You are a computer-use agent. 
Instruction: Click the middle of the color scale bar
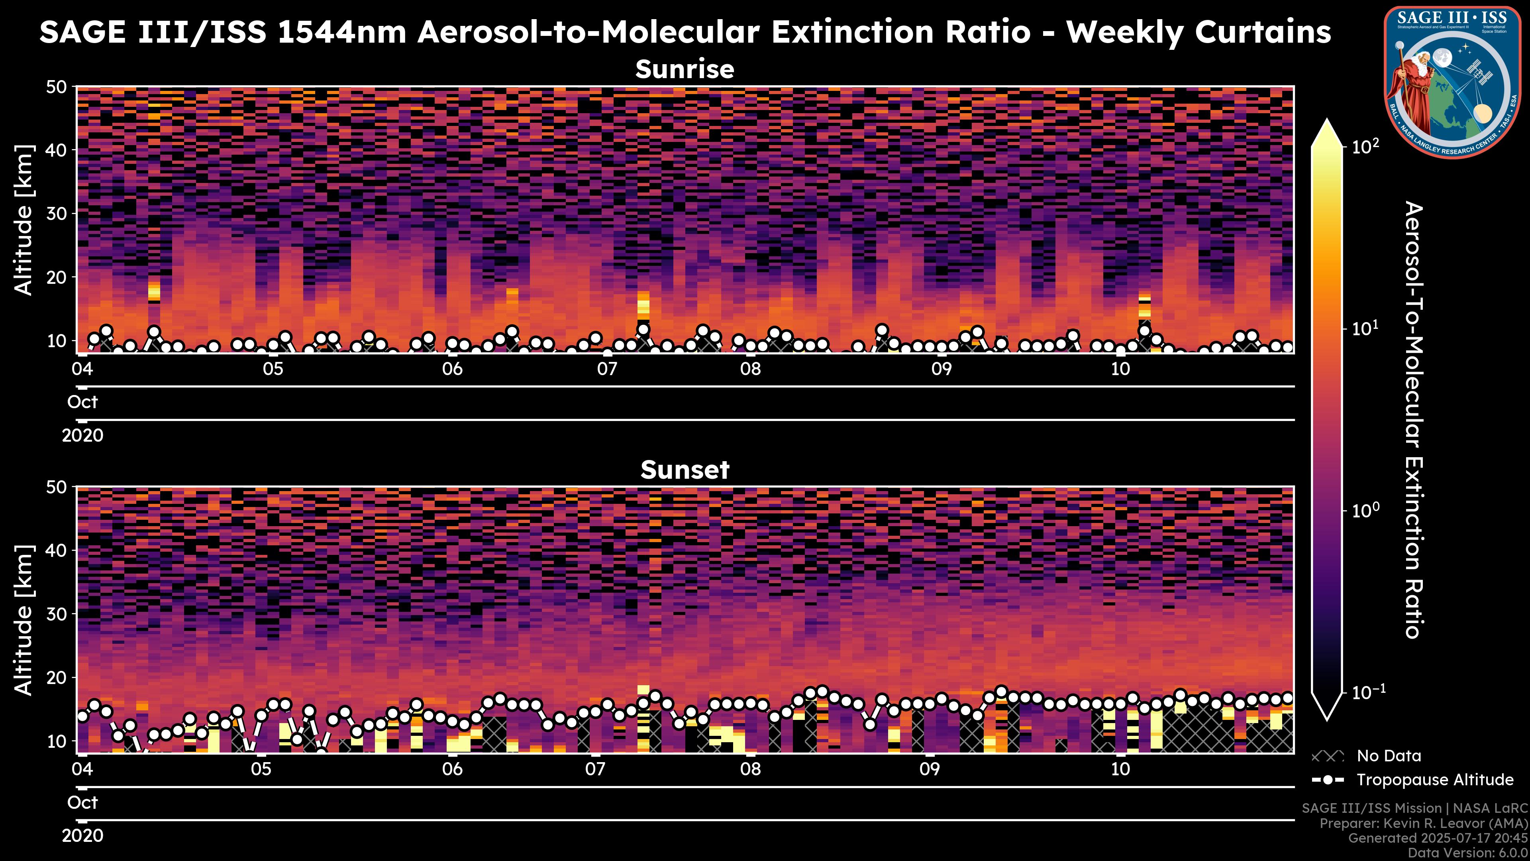tap(1328, 419)
